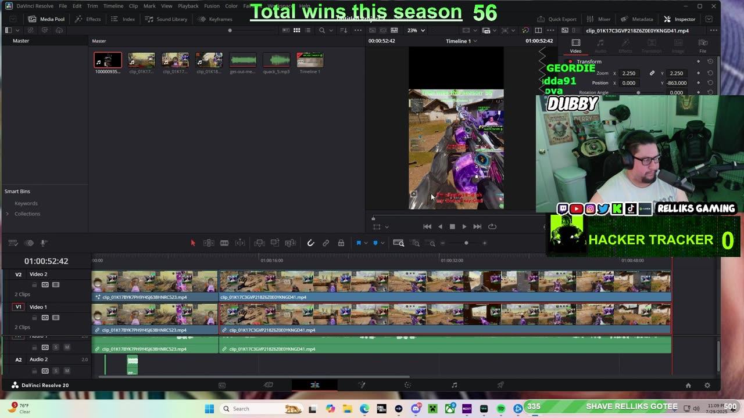Mute Audio 2 track with M button
744x418 pixels.
coord(67,370)
